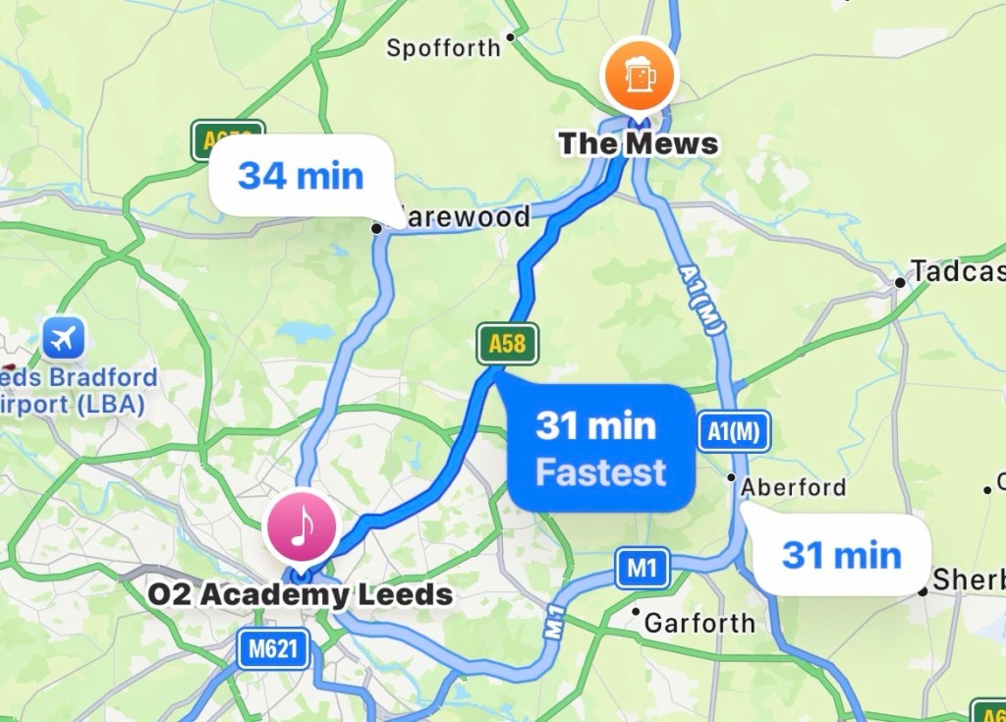The height and width of the screenshot is (722, 1006).
Task: Click the blue A1(M) road shield
Action: tap(733, 431)
